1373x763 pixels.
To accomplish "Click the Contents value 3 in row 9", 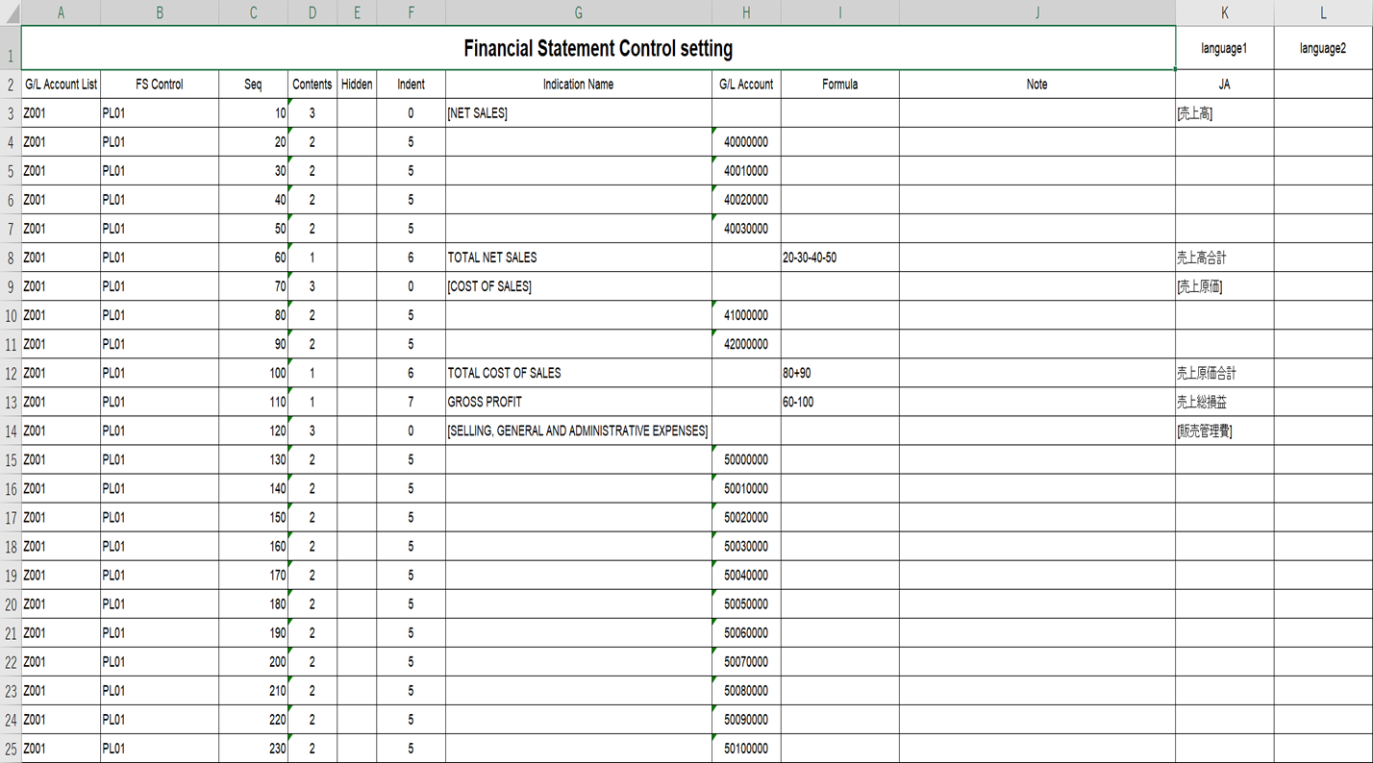I will pos(312,286).
